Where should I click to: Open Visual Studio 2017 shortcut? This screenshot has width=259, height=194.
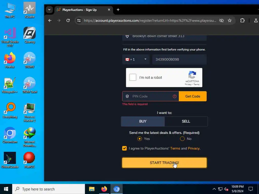coord(10,37)
